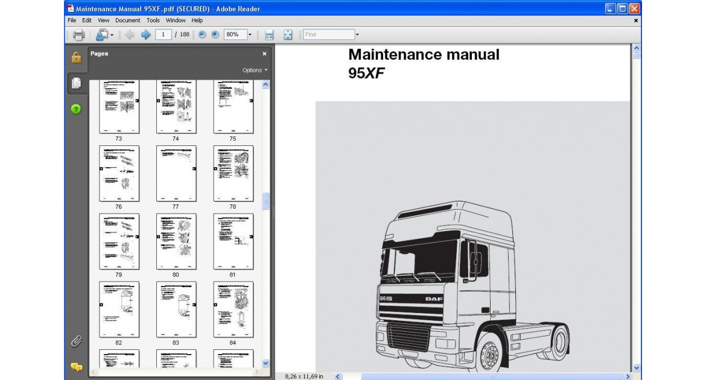This screenshot has height=380, width=706.
Task: Close the Pages panel with X
Action: 264,54
